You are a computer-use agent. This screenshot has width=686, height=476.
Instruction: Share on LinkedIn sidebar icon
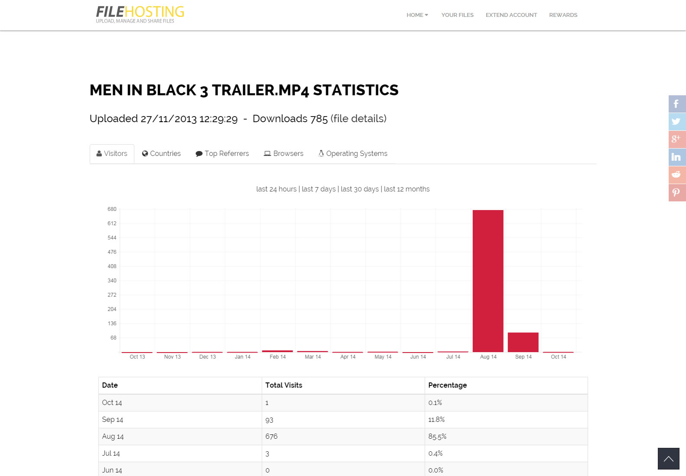coord(677,157)
